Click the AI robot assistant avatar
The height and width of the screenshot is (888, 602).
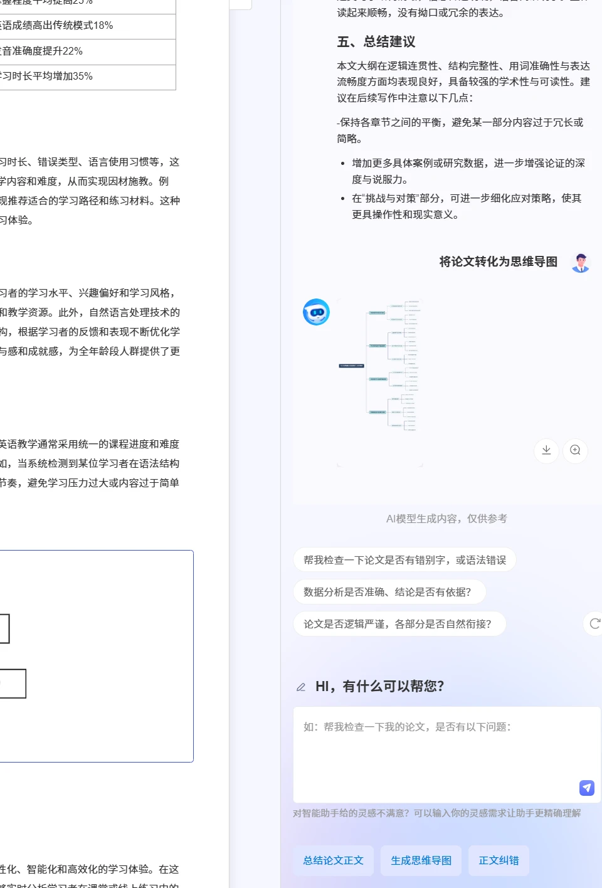tap(316, 312)
